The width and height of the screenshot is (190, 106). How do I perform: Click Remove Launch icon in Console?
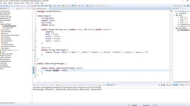(161, 85)
